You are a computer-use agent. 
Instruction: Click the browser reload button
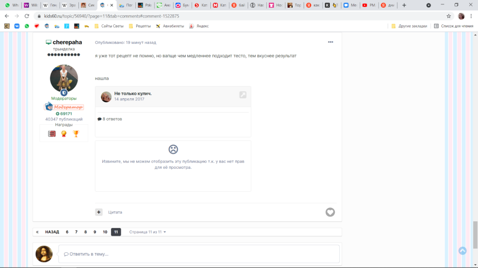tap(27, 16)
